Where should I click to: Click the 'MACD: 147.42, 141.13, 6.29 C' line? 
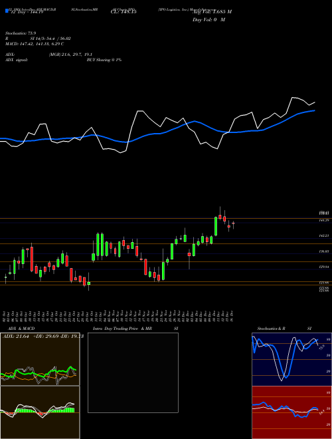pyautogui.click(x=35, y=44)
